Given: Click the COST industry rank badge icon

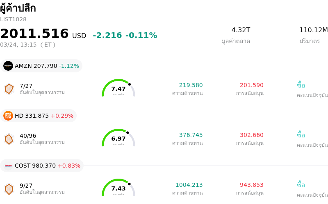Looking at the screenshot, I should (9, 189).
